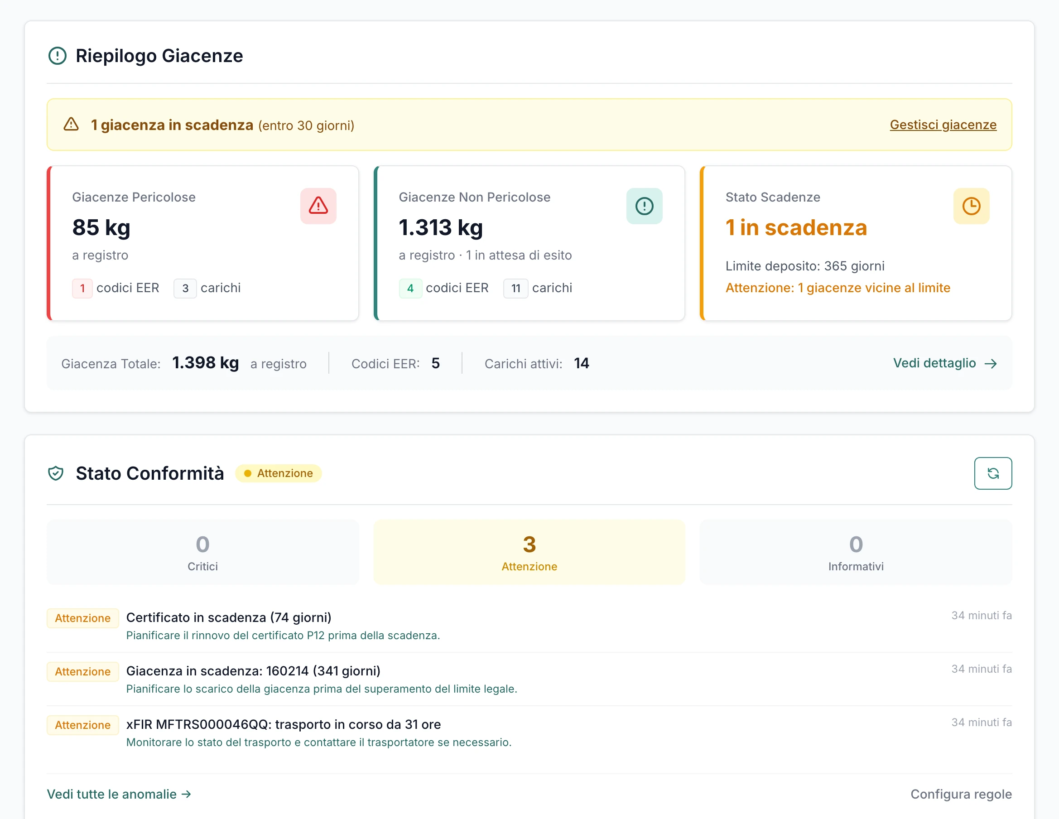The height and width of the screenshot is (819, 1059).
Task: Click Attenzione tag on the Certificato row
Action: click(x=82, y=618)
